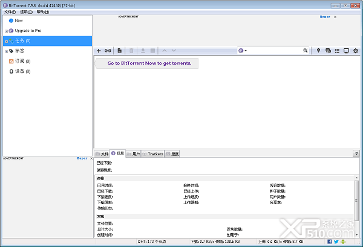Select the Now item in sidebar
The image size is (363, 247).
pyautogui.click(x=47, y=21)
